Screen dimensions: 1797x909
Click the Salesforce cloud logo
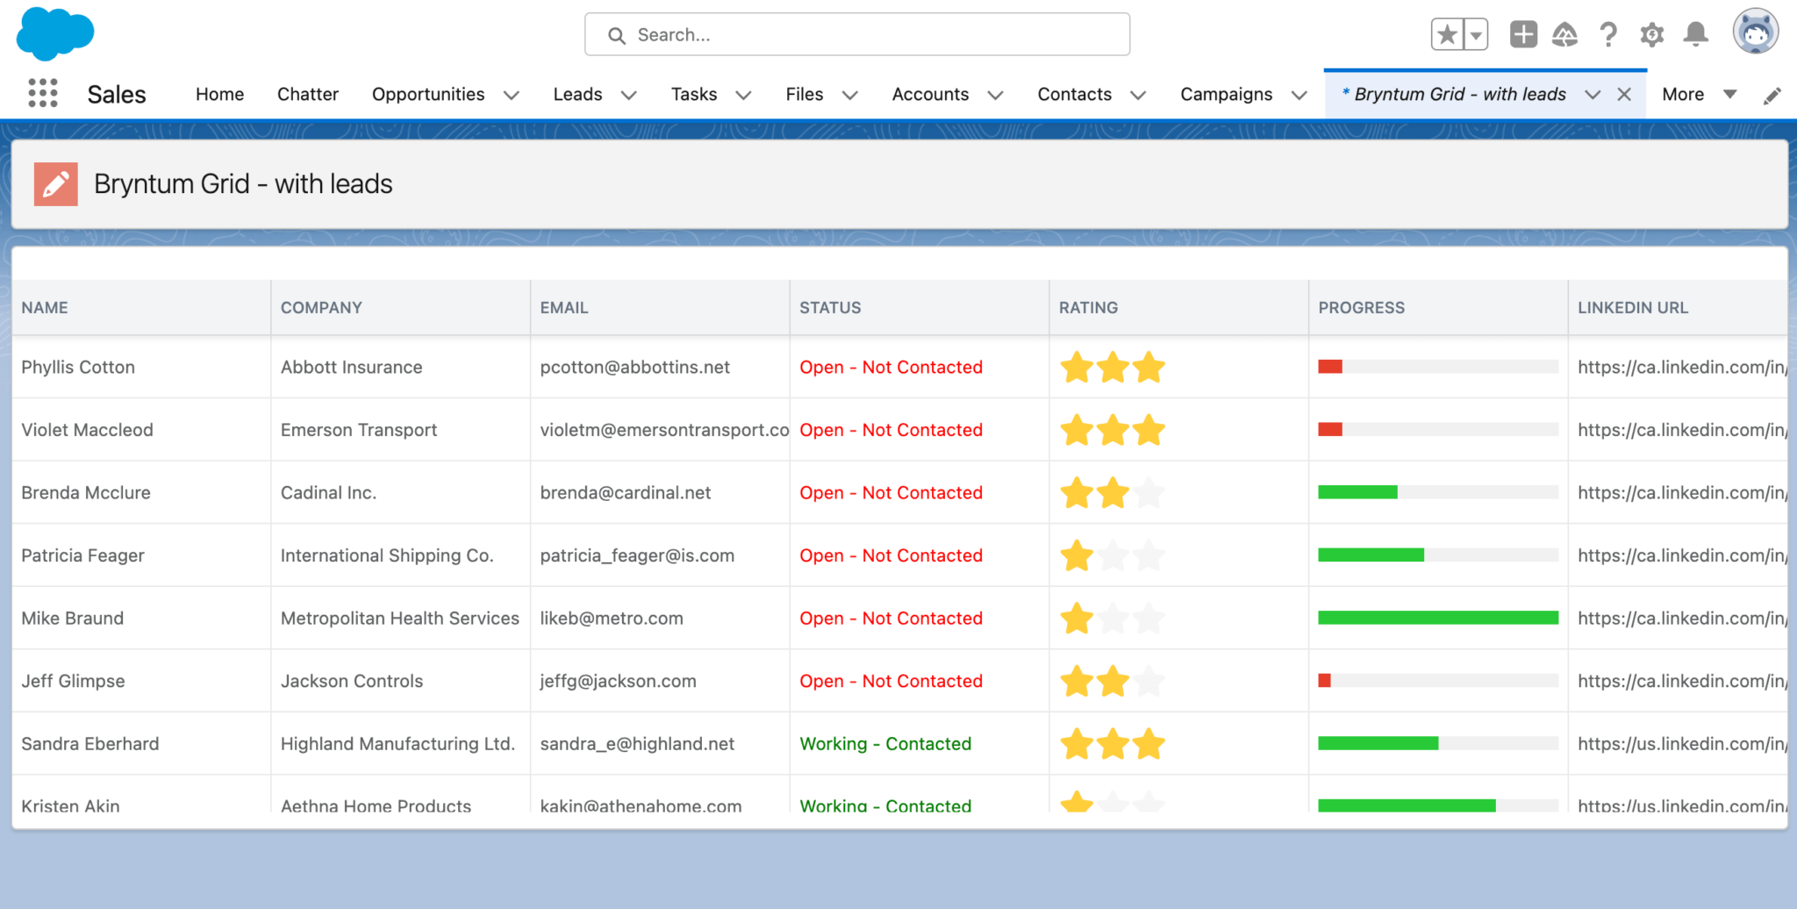coord(55,33)
